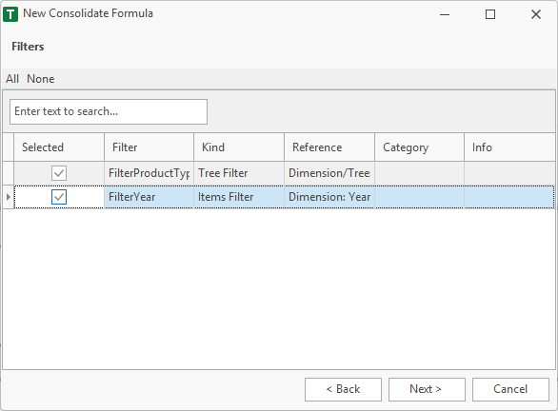558x411 pixels.
Task: Select the Dimension: Year reference cell
Action: coord(329,197)
